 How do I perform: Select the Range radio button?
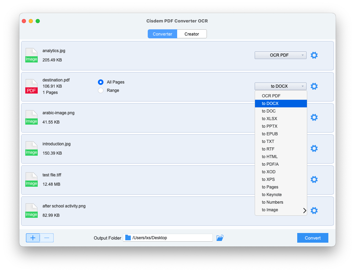[x=101, y=90]
